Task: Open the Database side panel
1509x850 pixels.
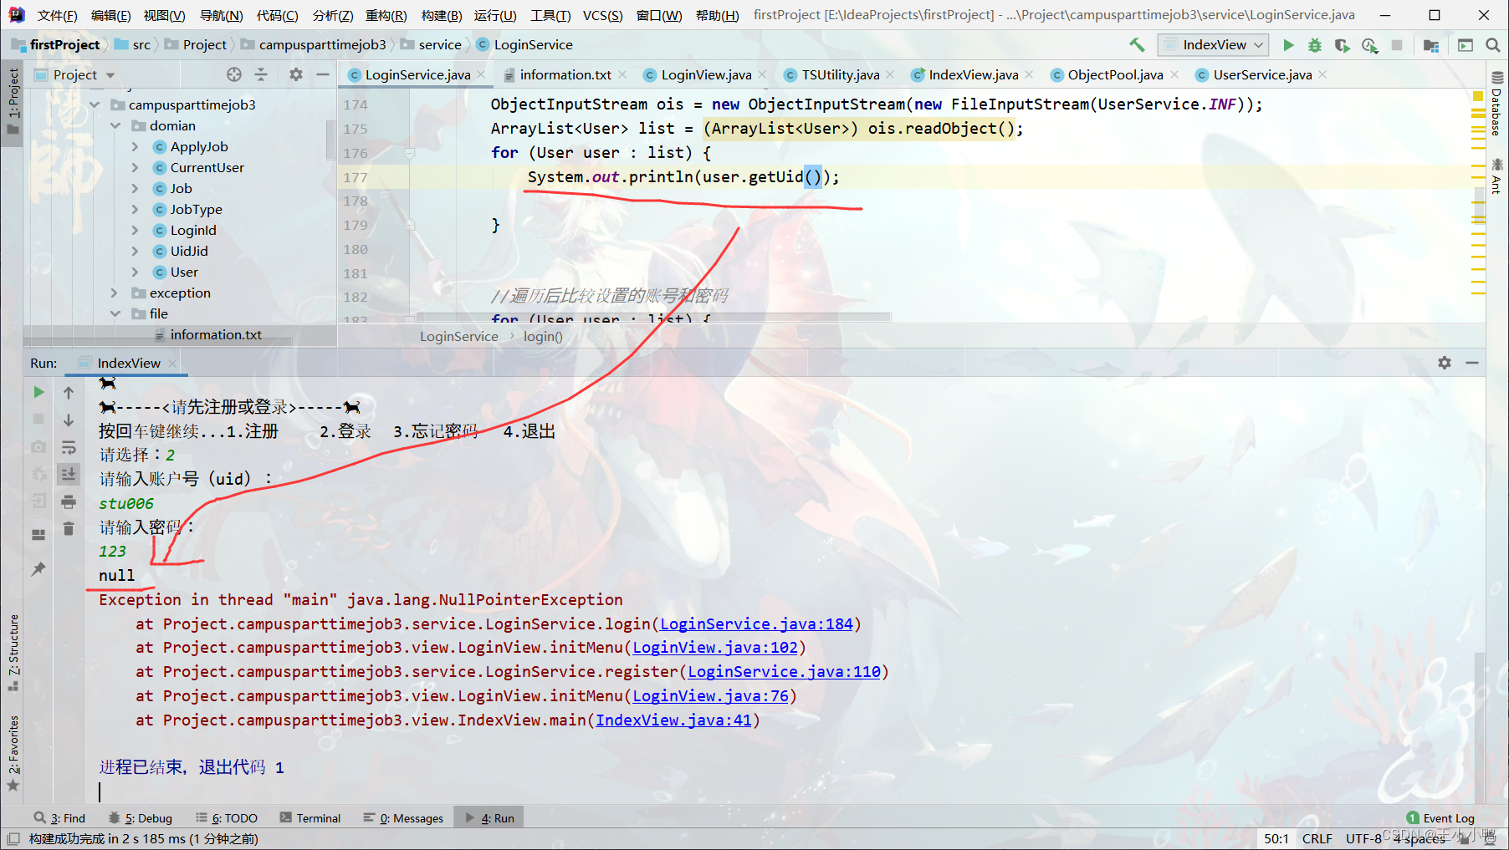Action: coord(1496,104)
